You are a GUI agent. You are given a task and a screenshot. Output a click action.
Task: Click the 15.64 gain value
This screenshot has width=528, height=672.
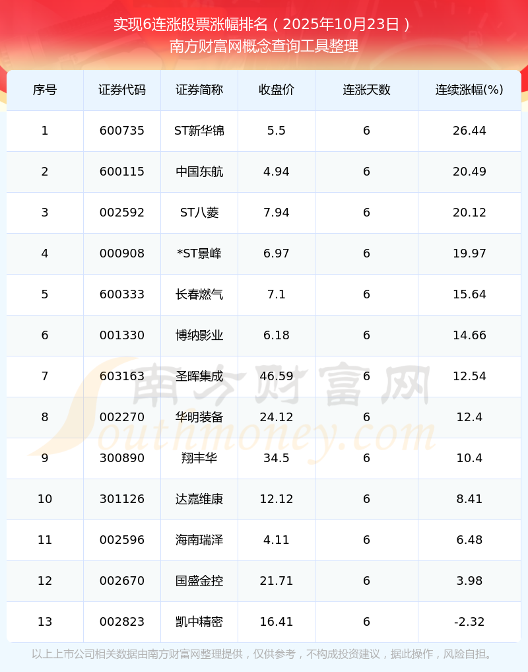469,294
